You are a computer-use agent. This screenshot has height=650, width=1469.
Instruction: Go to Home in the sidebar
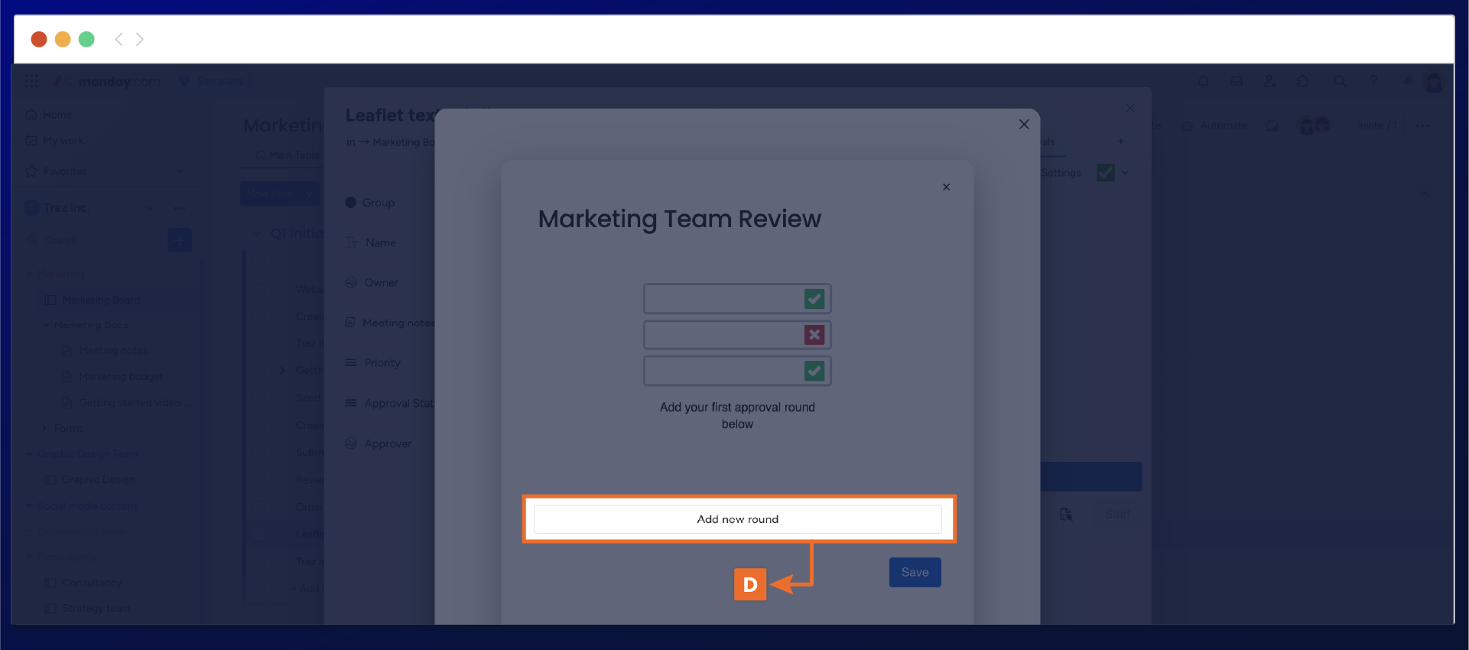coord(57,115)
